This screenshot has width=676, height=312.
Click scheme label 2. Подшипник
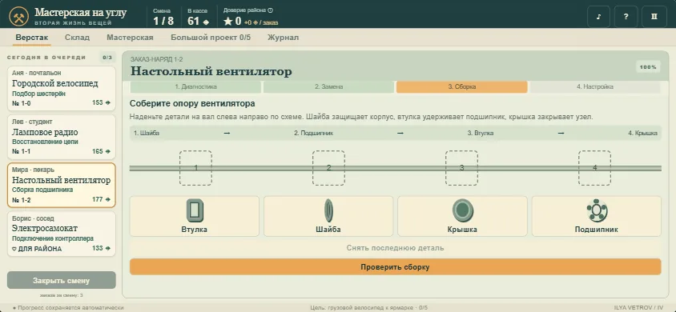click(x=313, y=134)
